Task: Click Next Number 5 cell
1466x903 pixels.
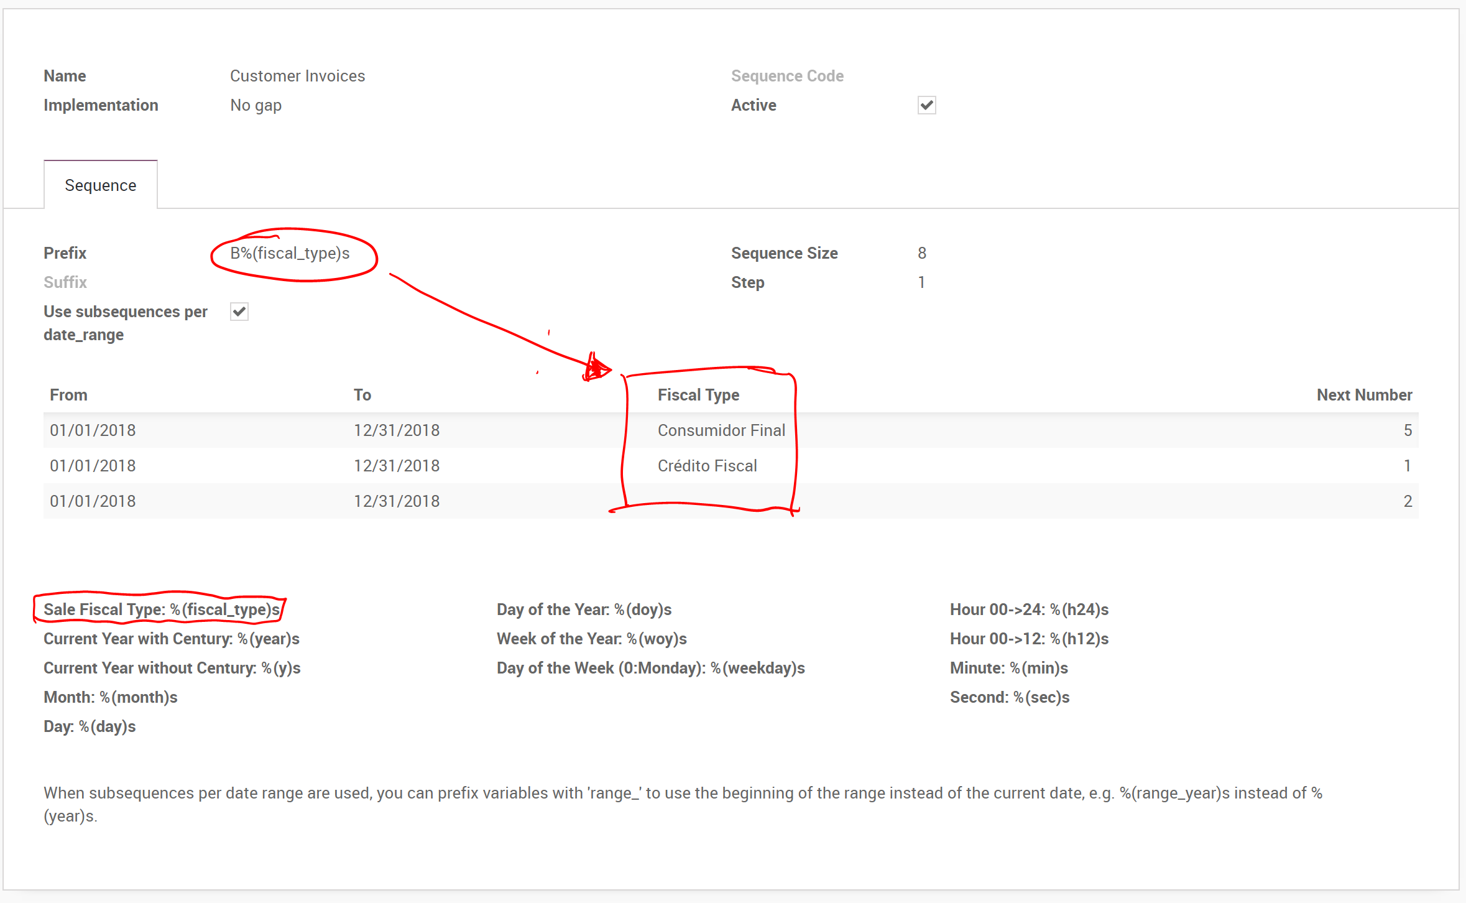Action: tap(1408, 430)
